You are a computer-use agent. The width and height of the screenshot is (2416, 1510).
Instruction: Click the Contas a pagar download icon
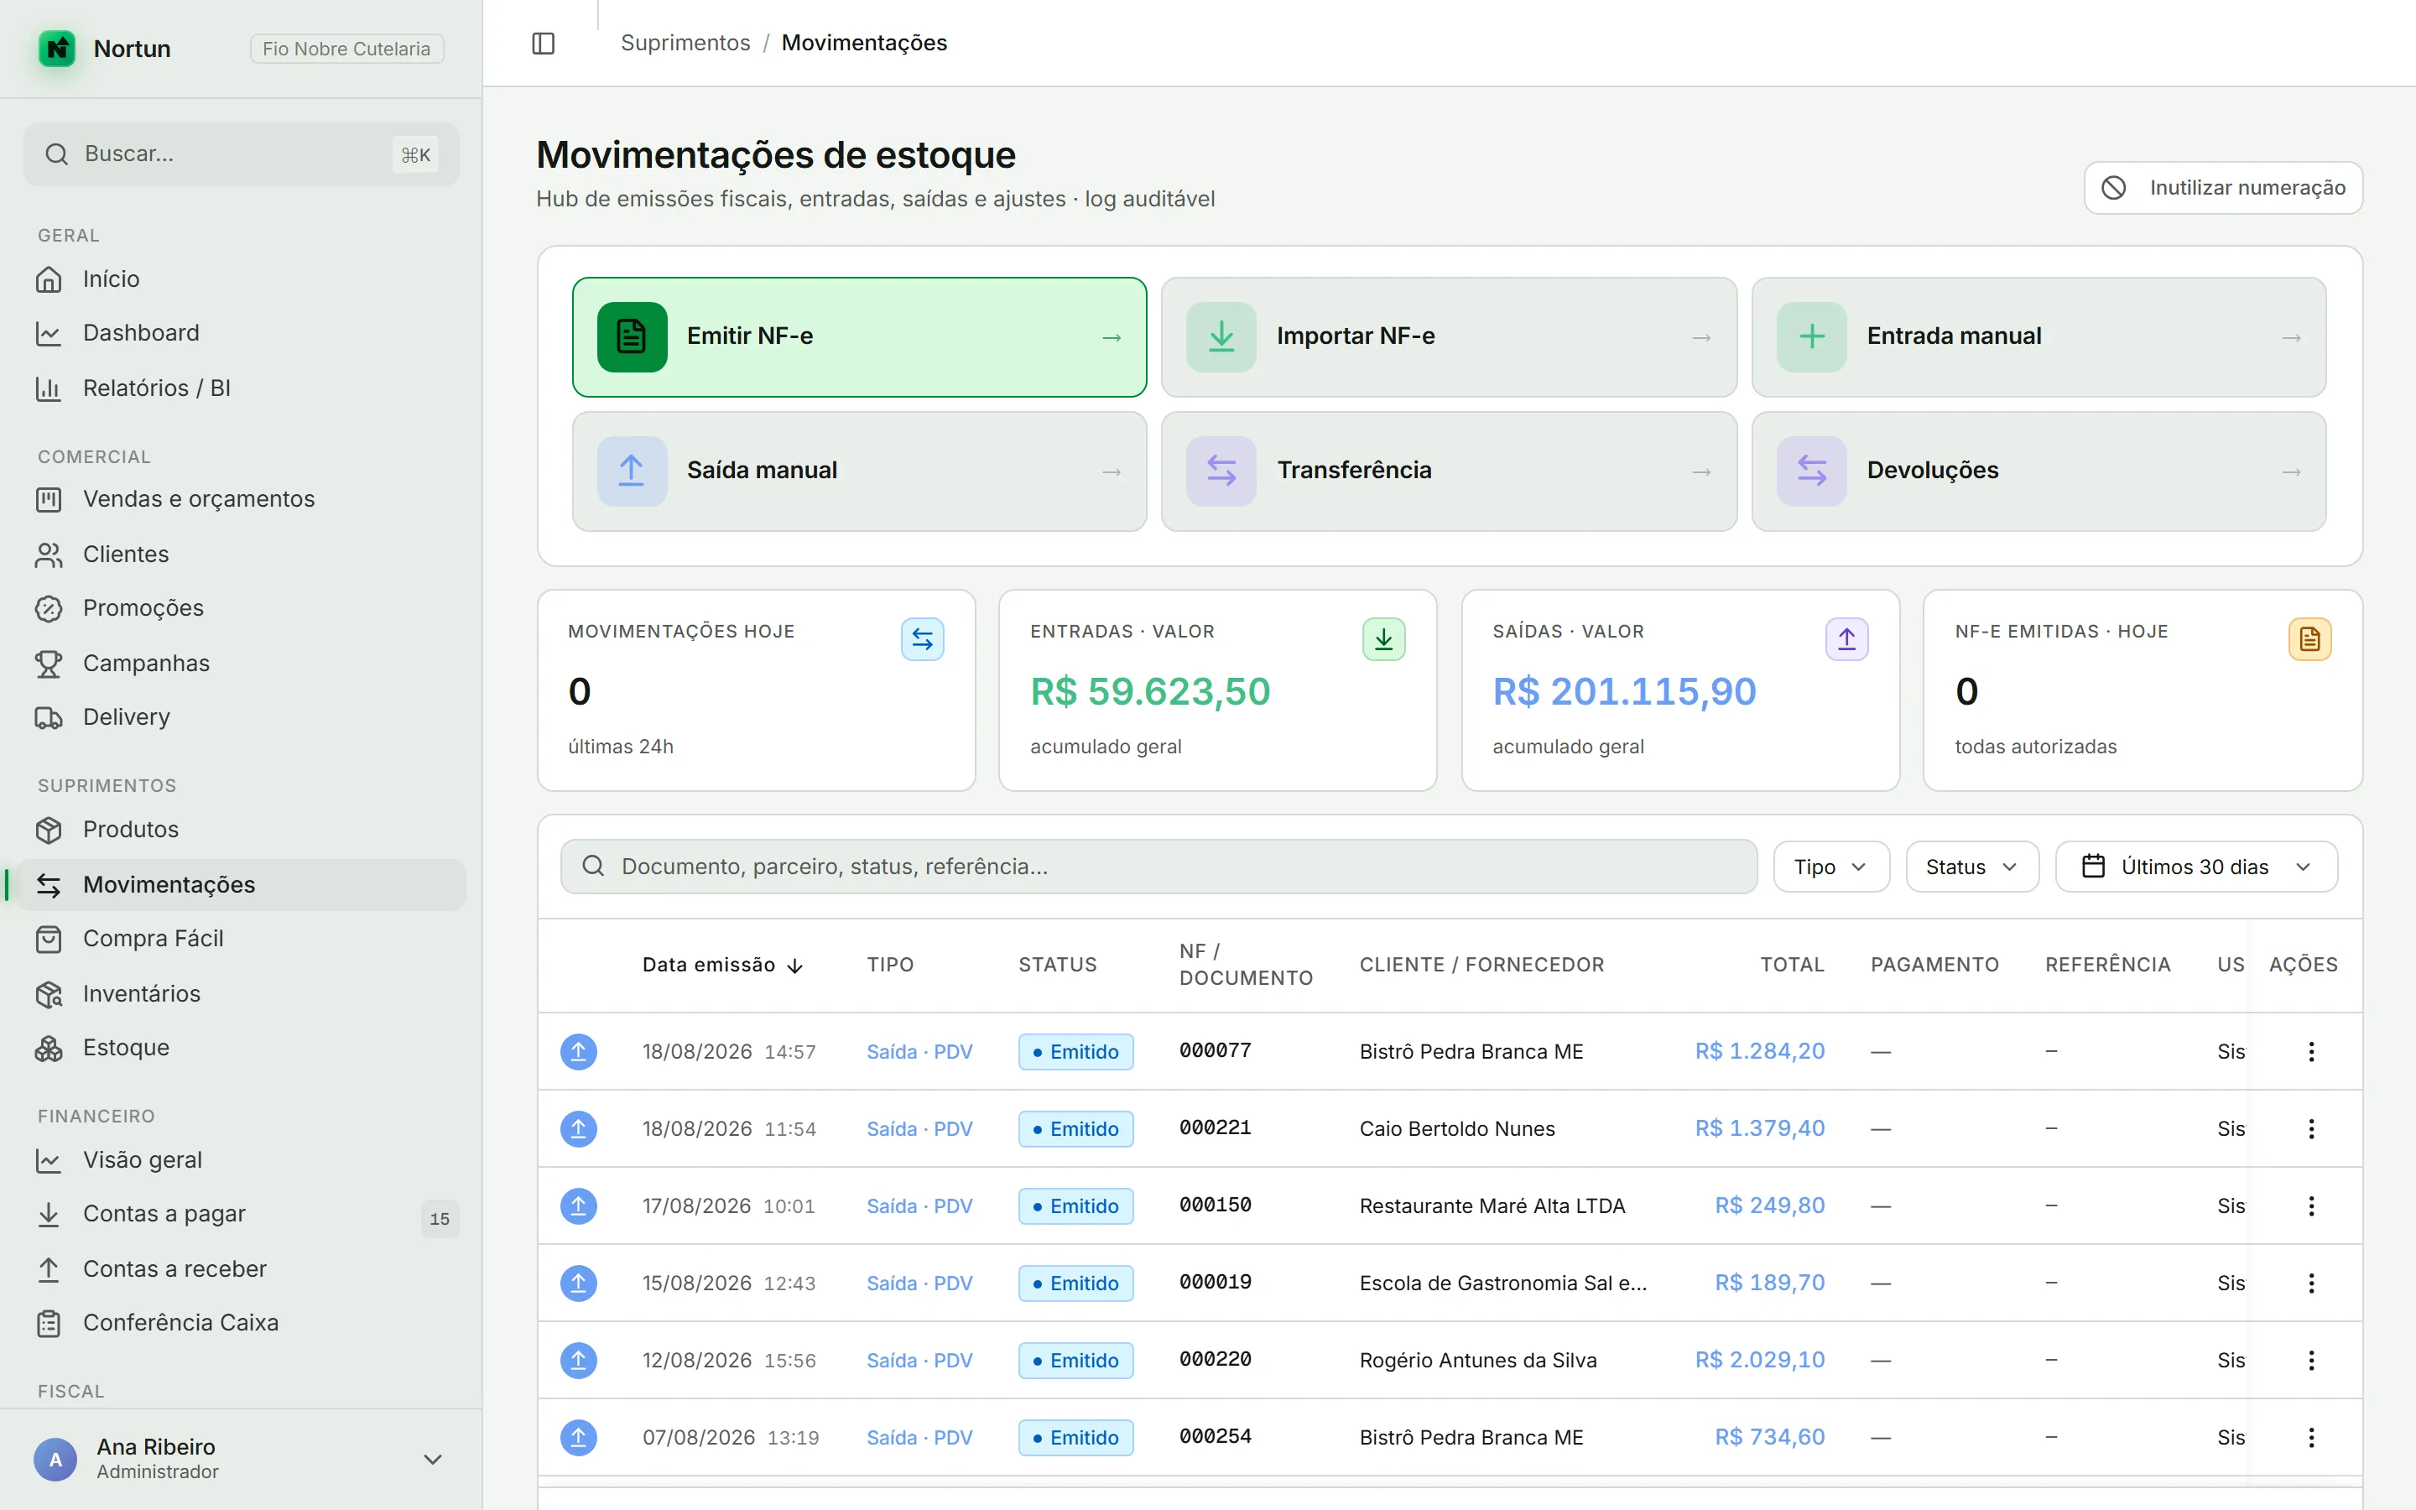49,1213
